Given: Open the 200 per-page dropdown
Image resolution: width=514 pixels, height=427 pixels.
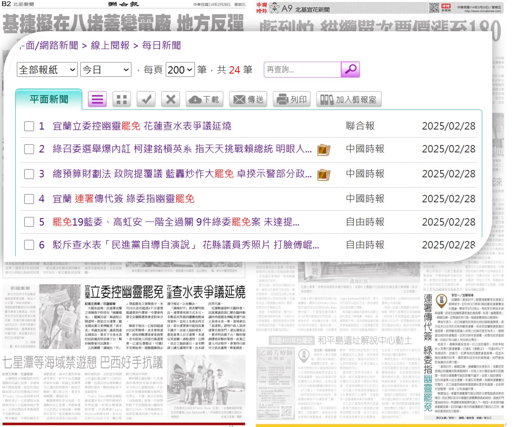Looking at the screenshot, I should tap(180, 70).
